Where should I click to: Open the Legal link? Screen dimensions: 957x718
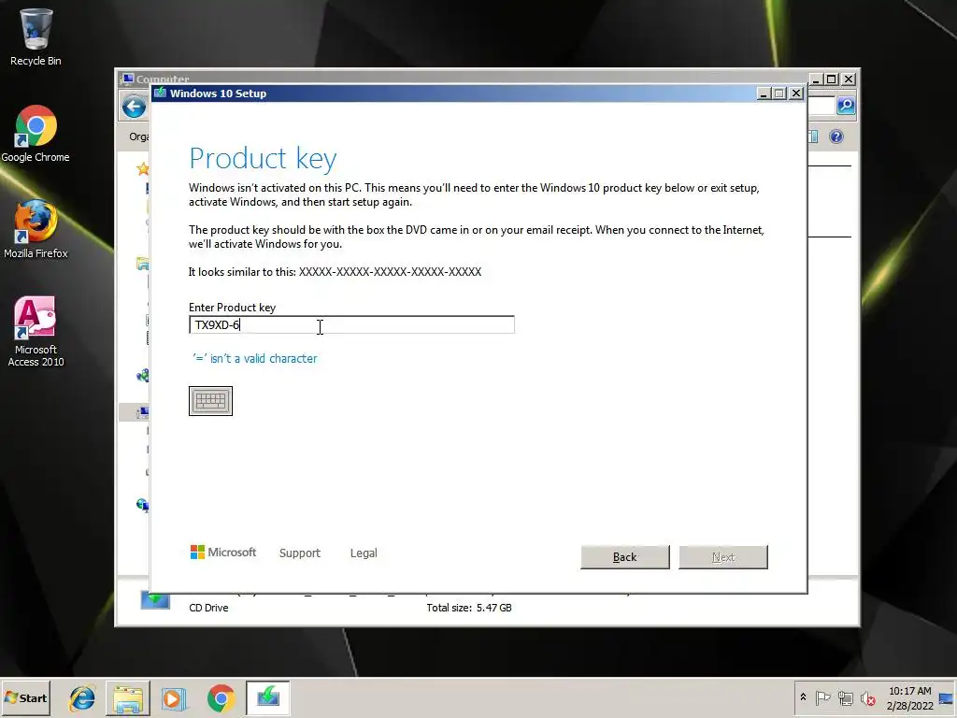364,553
